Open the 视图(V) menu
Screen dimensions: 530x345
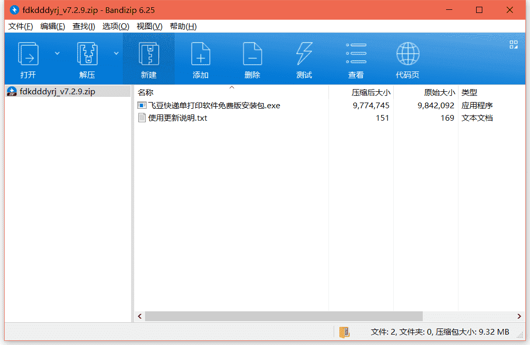point(149,26)
